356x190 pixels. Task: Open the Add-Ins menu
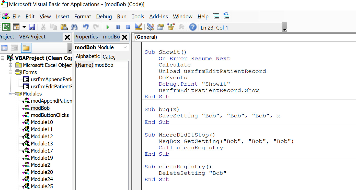[x=158, y=17]
